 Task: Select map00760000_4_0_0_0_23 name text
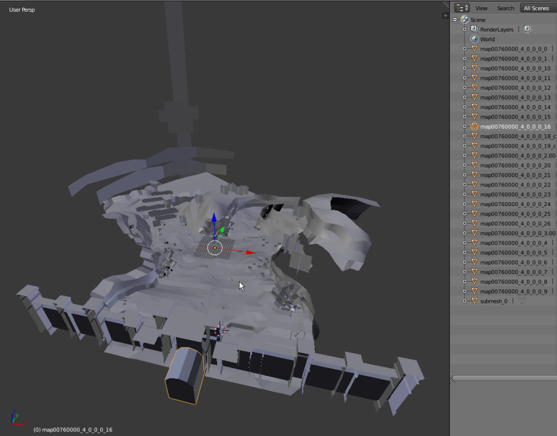(x=515, y=194)
